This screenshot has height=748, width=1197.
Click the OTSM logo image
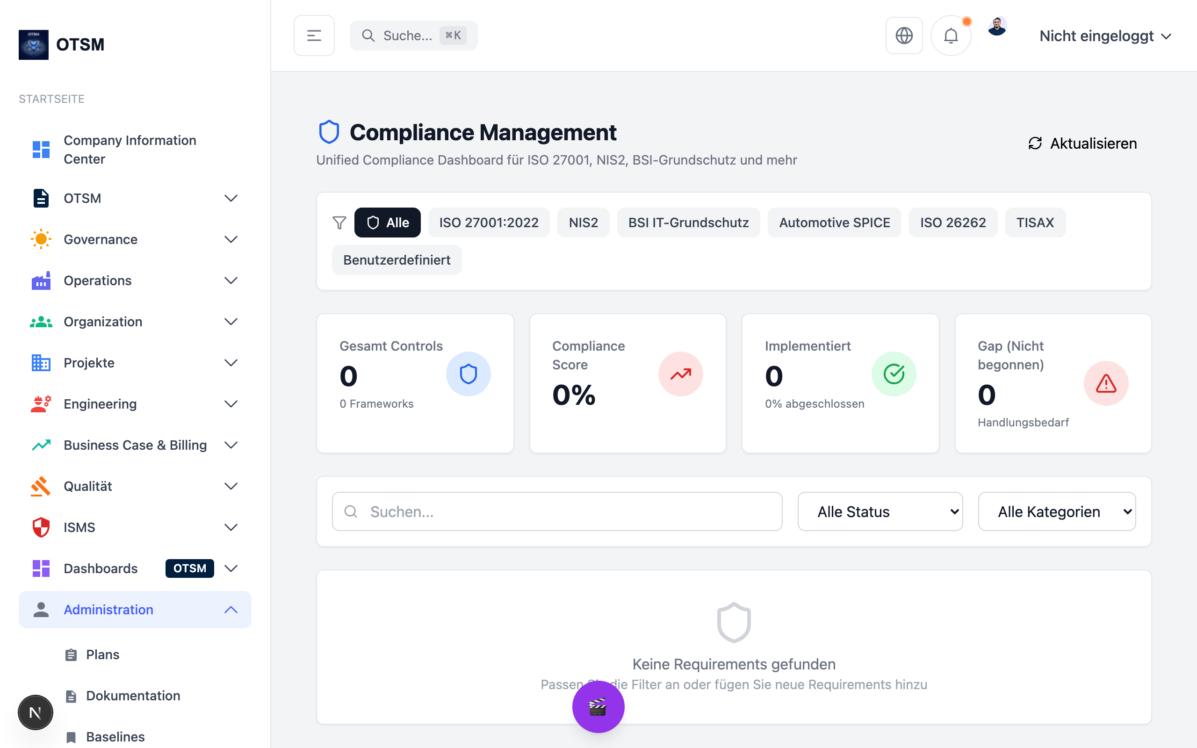click(x=34, y=44)
